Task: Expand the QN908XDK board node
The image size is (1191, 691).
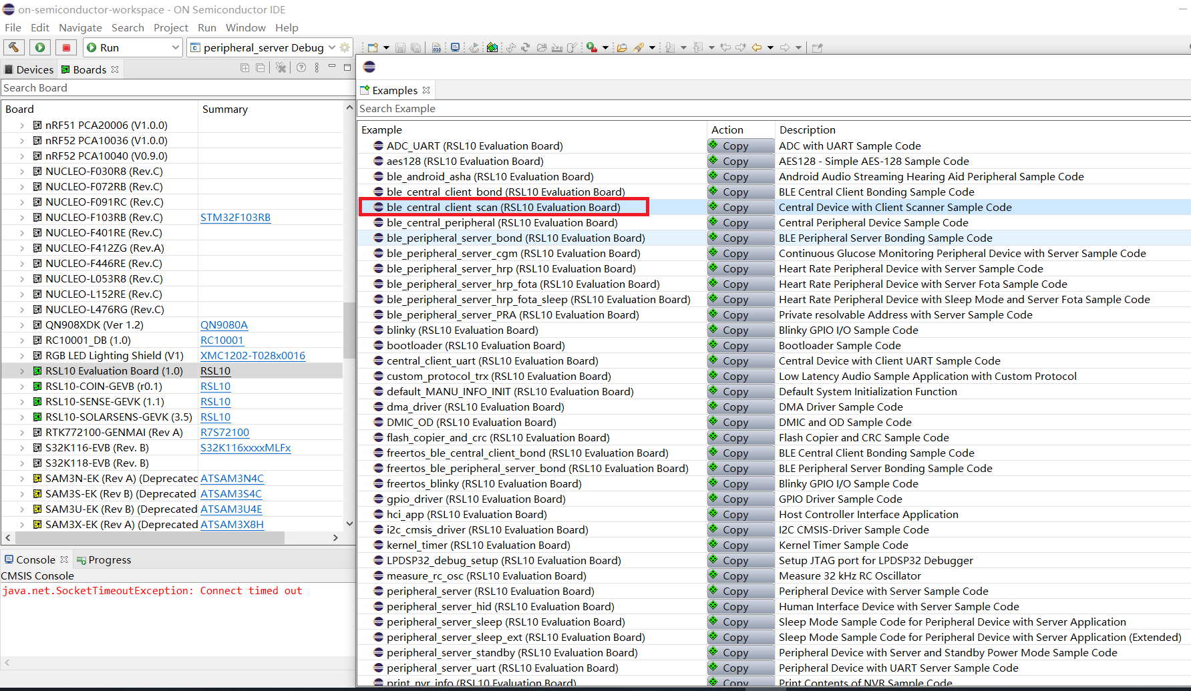Action: [22, 324]
